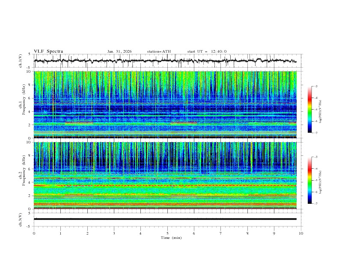Click the VLF Spectra title text
The height and width of the screenshot is (262, 339).
48,51
